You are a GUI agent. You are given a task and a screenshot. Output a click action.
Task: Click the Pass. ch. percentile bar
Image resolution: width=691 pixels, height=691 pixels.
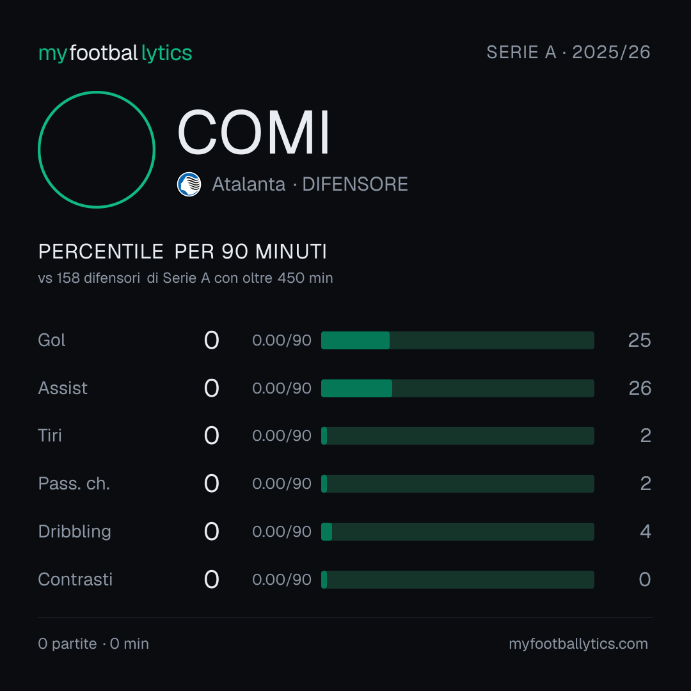[x=457, y=484]
